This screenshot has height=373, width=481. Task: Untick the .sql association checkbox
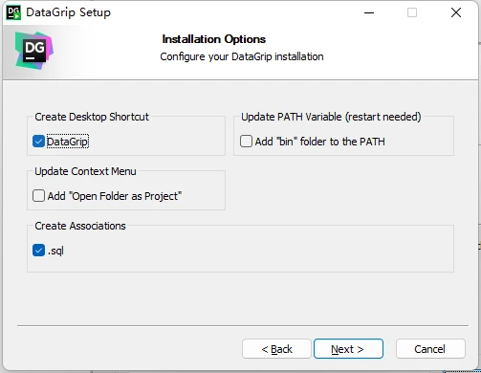point(38,251)
